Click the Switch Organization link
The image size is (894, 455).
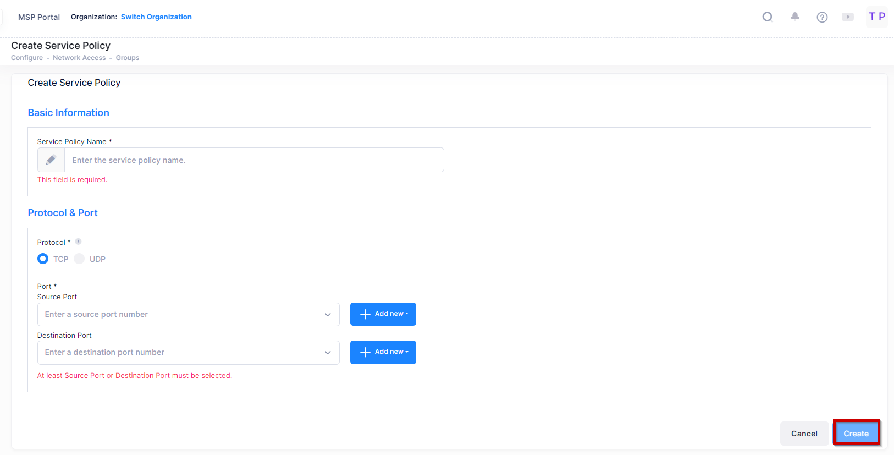tap(156, 17)
